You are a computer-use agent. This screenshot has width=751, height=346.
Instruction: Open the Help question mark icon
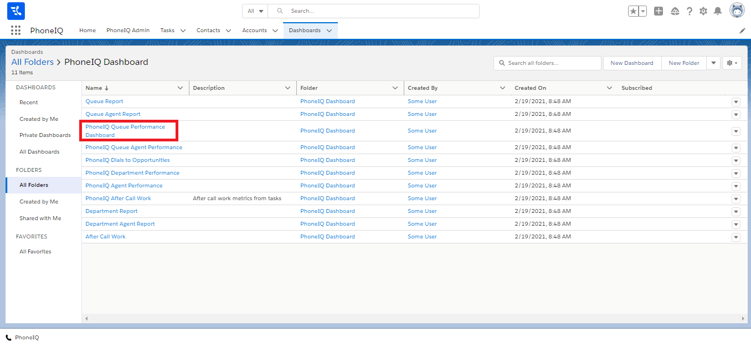click(690, 11)
